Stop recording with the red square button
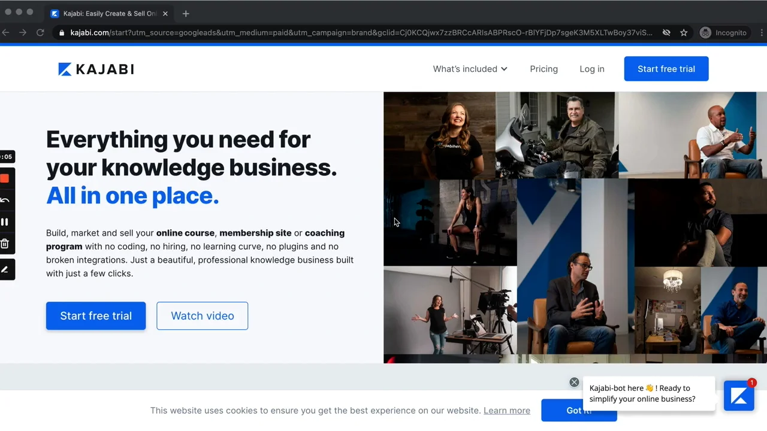Screen dimensions: 767x431 click(4, 178)
